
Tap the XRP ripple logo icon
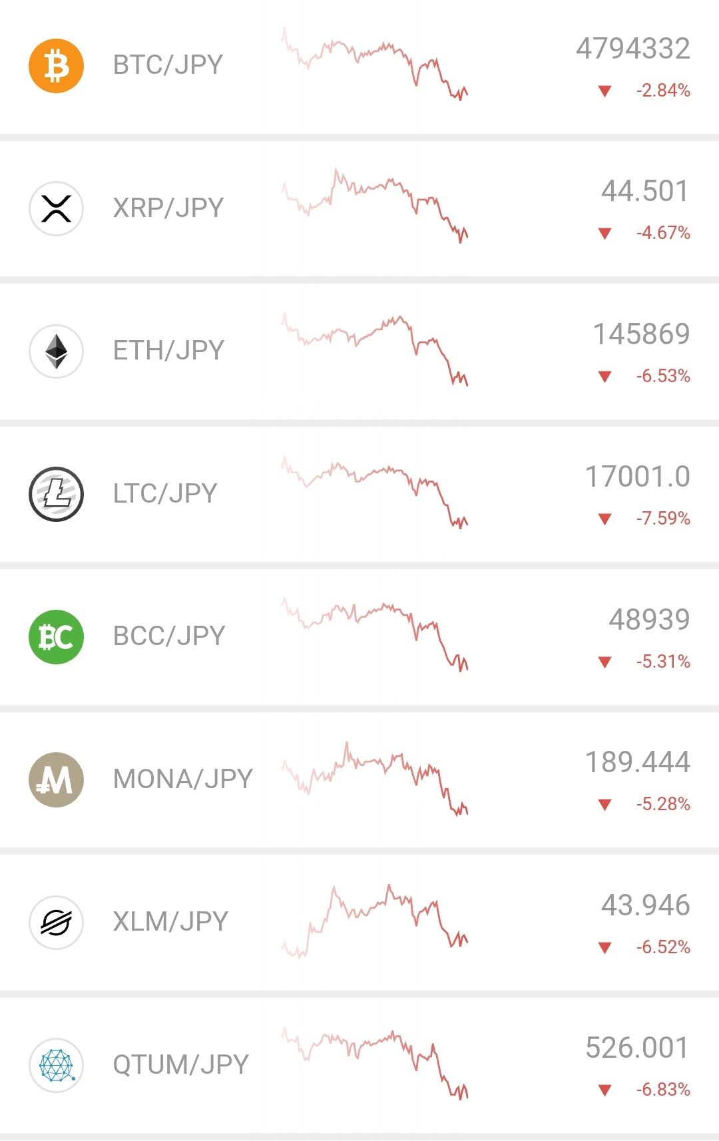coord(57,208)
